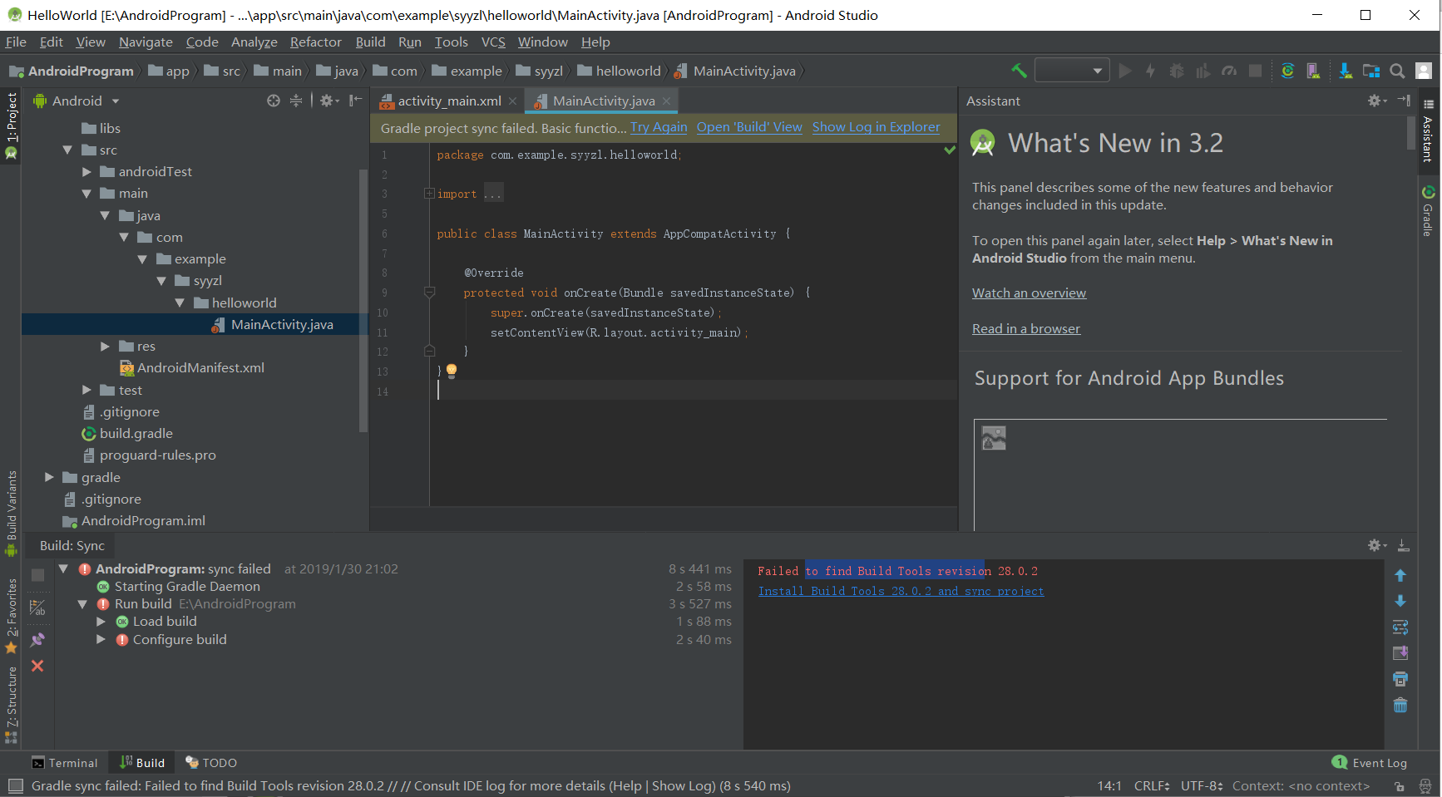1442x797 pixels.
Task: Open Build panel settings gear
Action: (x=1377, y=545)
